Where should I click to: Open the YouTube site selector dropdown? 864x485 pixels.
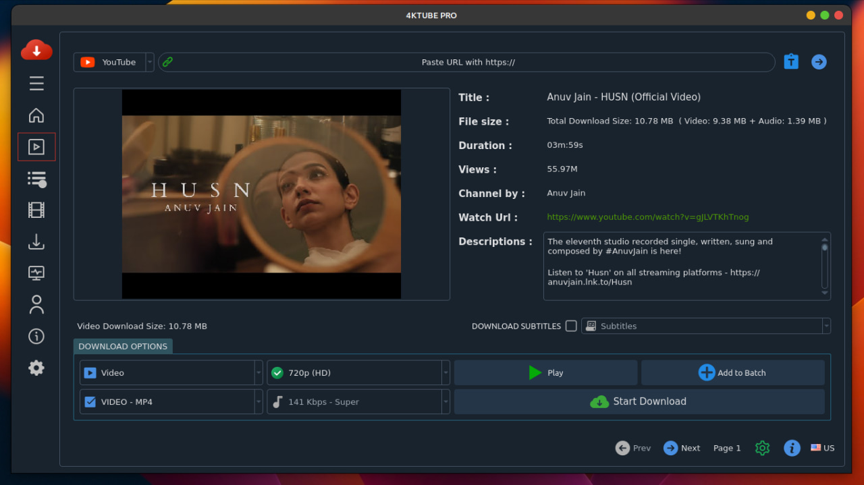click(x=113, y=62)
